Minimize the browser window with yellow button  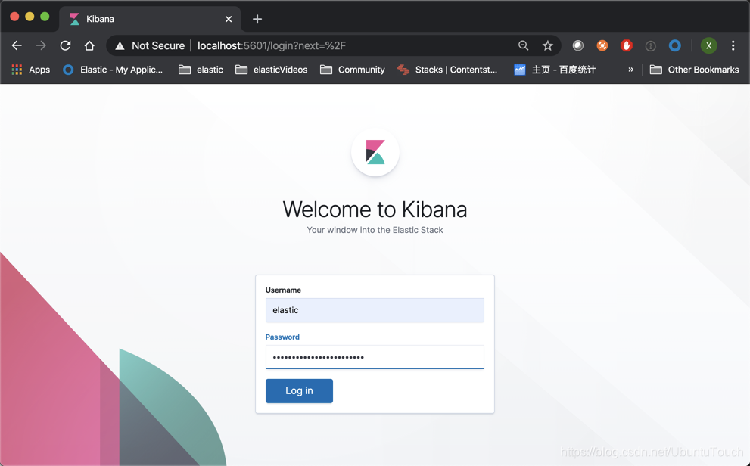[x=30, y=17]
